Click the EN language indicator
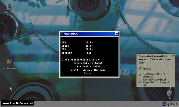Viewport: 179px width, 107px height. [164, 104]
